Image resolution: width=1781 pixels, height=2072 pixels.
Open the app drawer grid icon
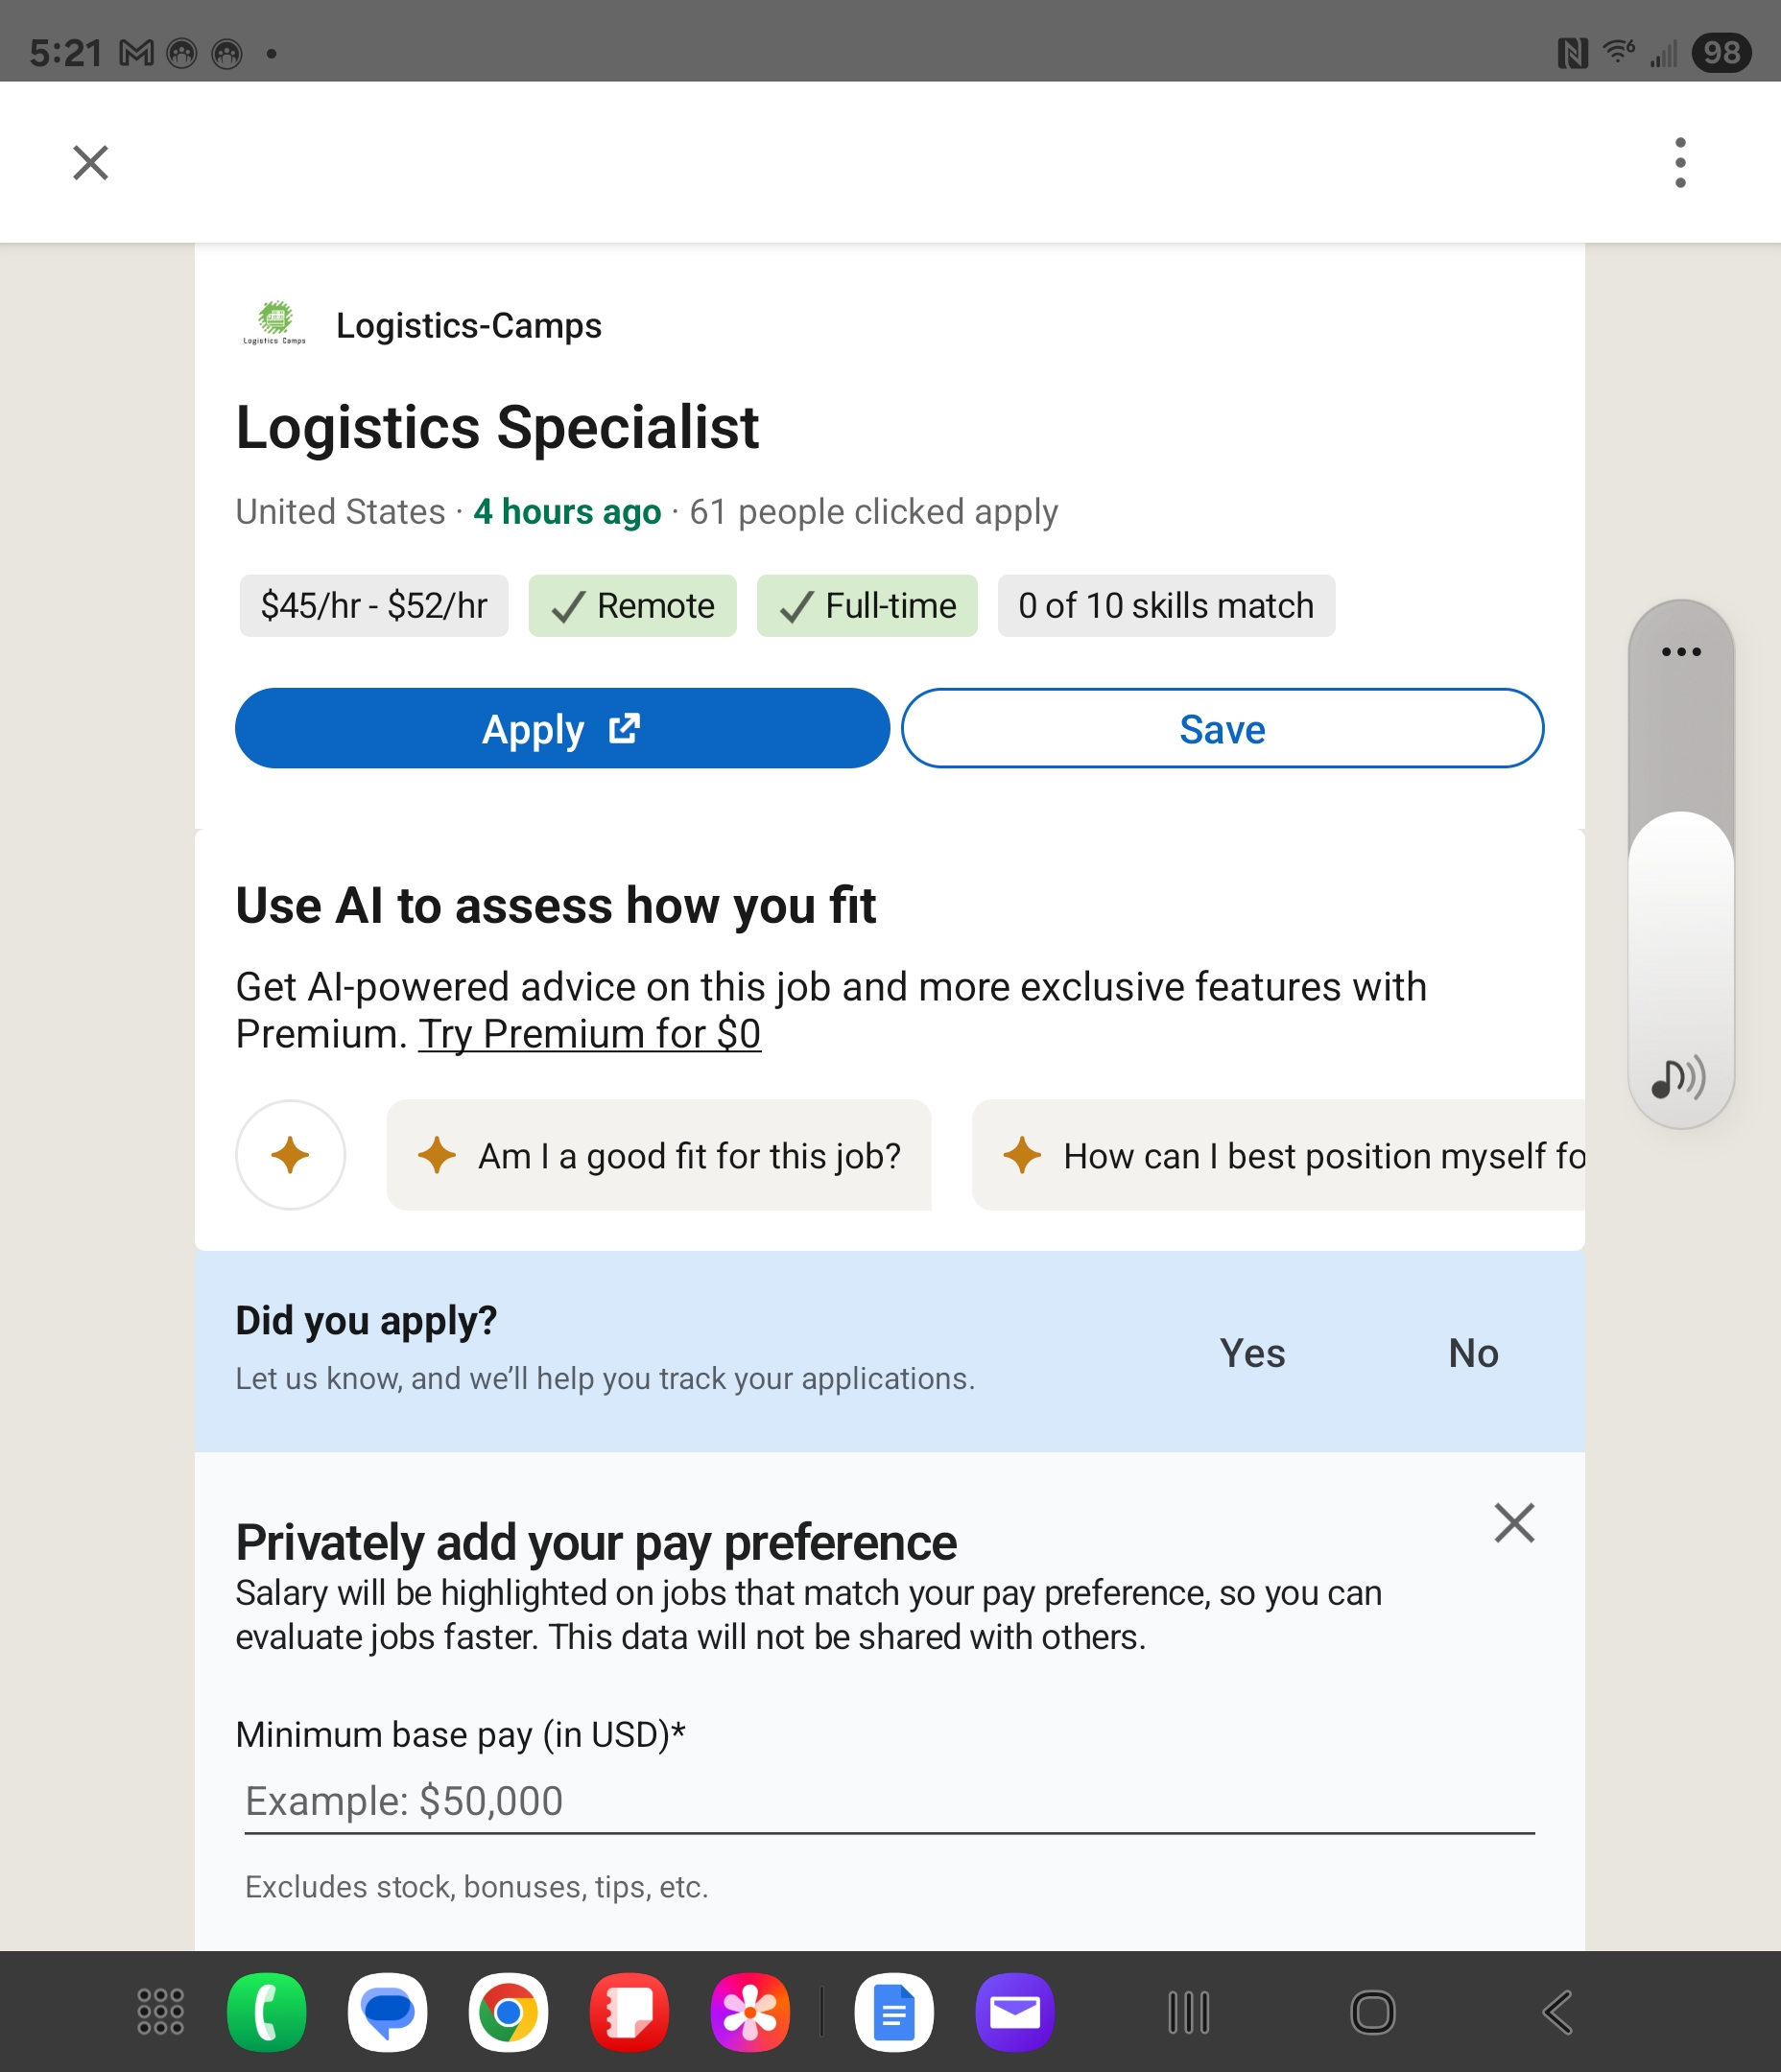(160, 2011)
